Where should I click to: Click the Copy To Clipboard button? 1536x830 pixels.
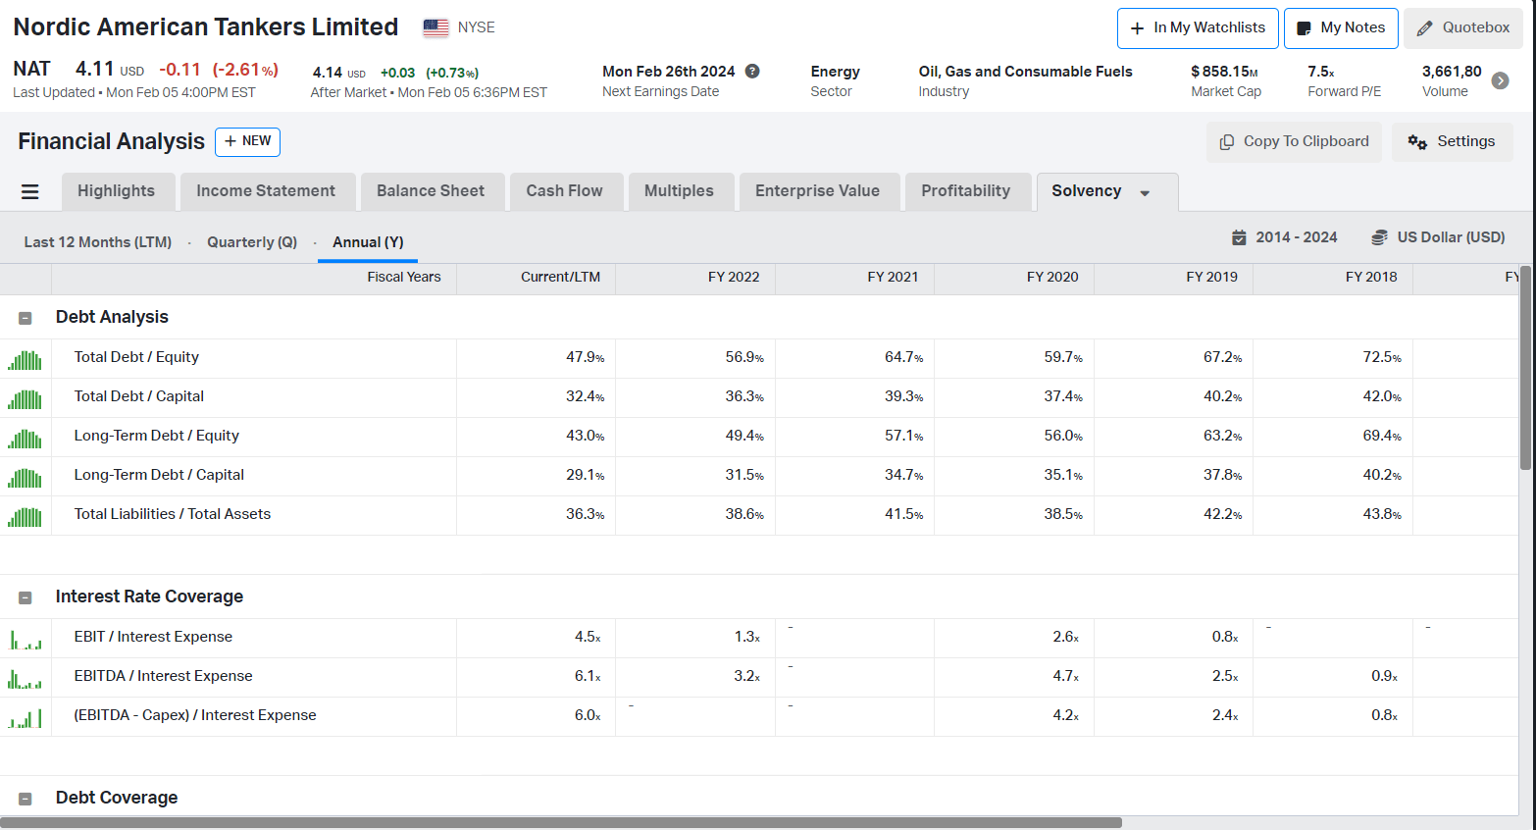(x=1294, y=142)
